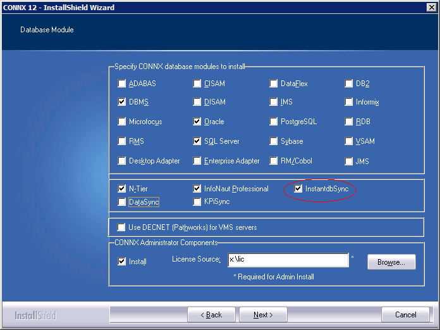Enable the Informix checkbox
This screenshot has height=330, width=440.
[348, 102]
